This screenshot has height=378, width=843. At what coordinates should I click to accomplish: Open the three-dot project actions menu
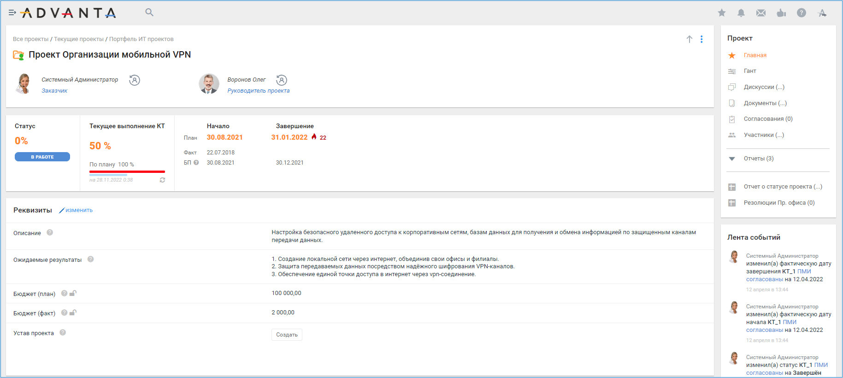(x=702, y=39)
